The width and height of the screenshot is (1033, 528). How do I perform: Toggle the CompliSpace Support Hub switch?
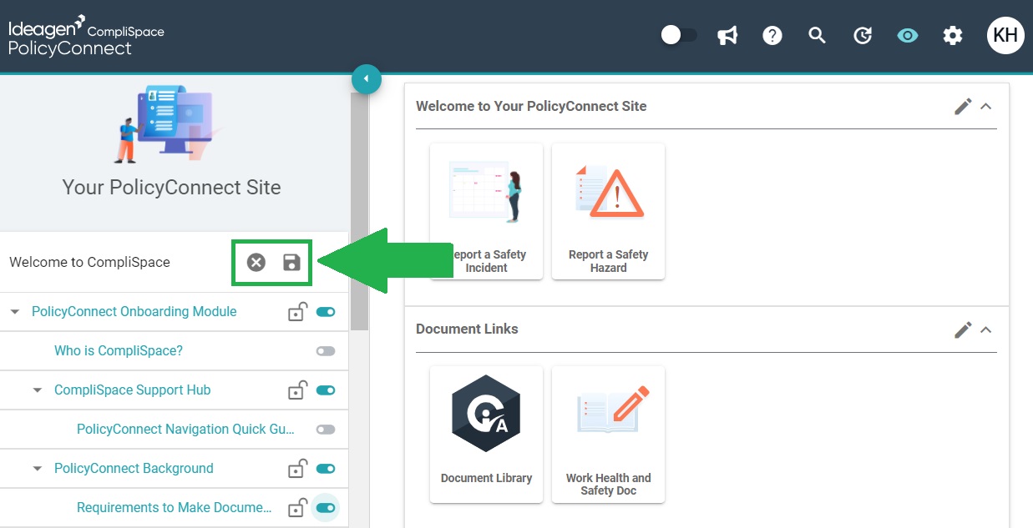(x=326, y=390)
